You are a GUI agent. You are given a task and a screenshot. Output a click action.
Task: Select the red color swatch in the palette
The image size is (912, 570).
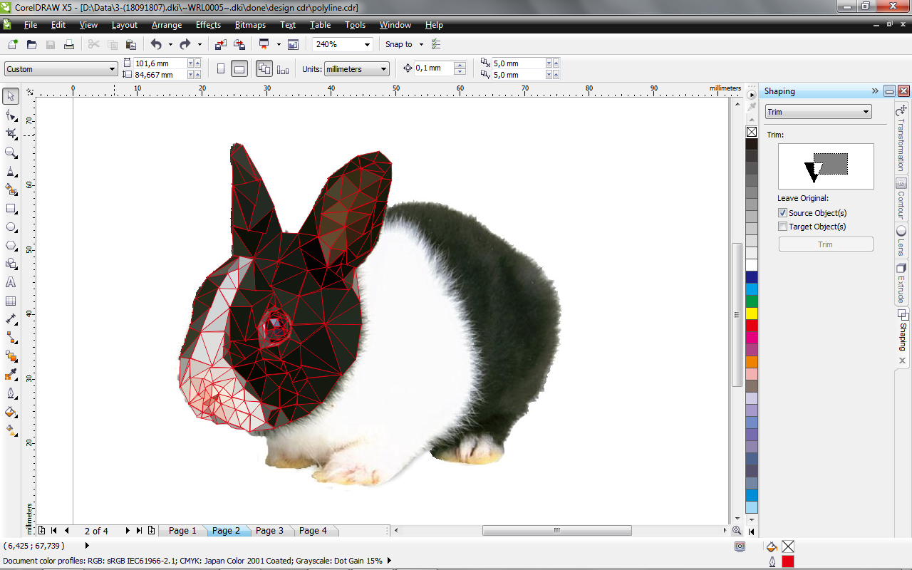[752, 325]
